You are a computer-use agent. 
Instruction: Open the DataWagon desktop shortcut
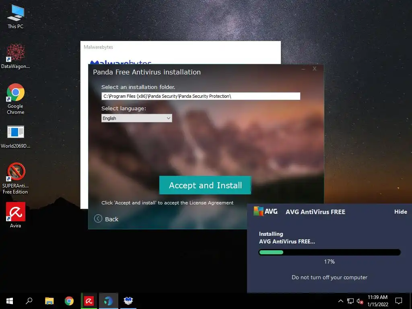point(16,56)
